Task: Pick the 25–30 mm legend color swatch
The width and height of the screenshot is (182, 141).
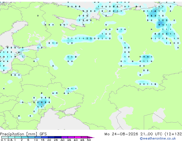Action: [x=58, y=137]
